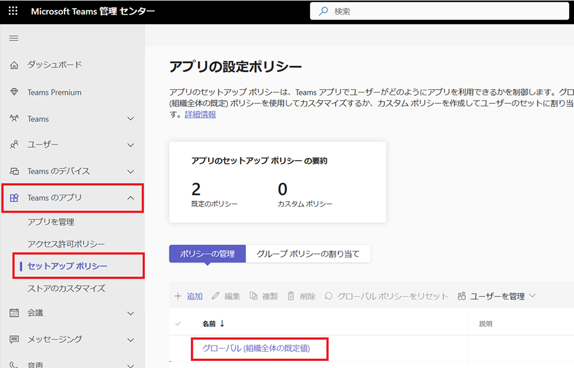574x368 pixels.
Task: Click the reset icon for グローバル ポリシーをリセット
Action: click(329, 296)
